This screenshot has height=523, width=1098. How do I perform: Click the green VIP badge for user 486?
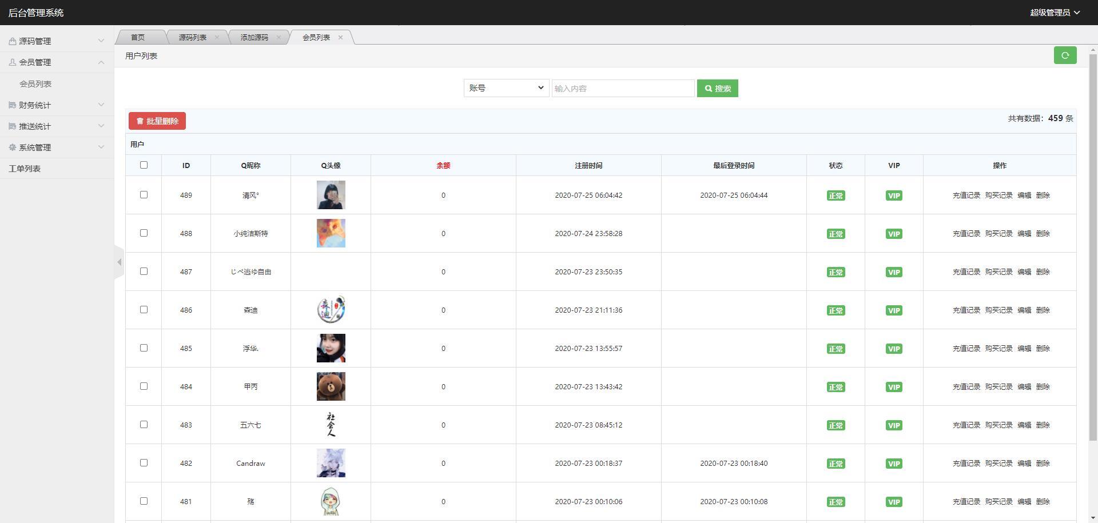(894, 310)
